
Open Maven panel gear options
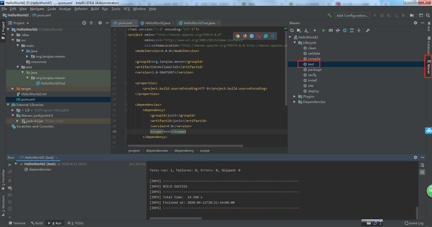pyautogui.click(x=416, y=23)
